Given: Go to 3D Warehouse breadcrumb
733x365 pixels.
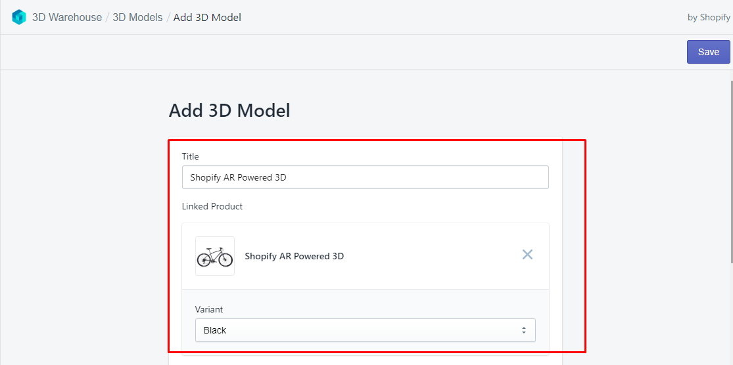Looking at the screenshot, I should pyautogui.click(x=67, y=18).
